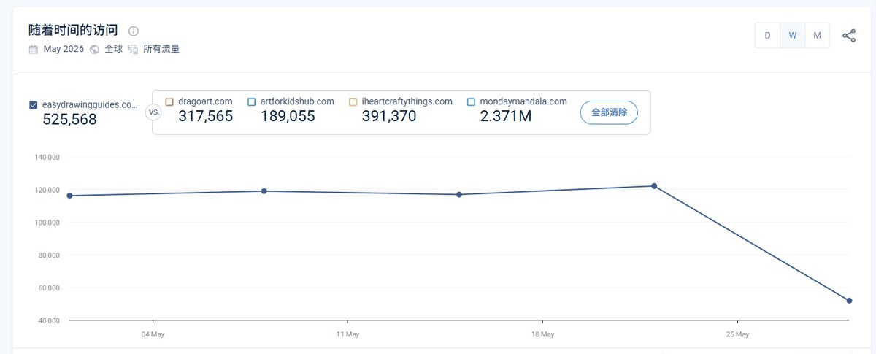Tick the iheartcraftythings.com checkbox
Viewport: 876px width, 354px height.
[x=353, y=102]
